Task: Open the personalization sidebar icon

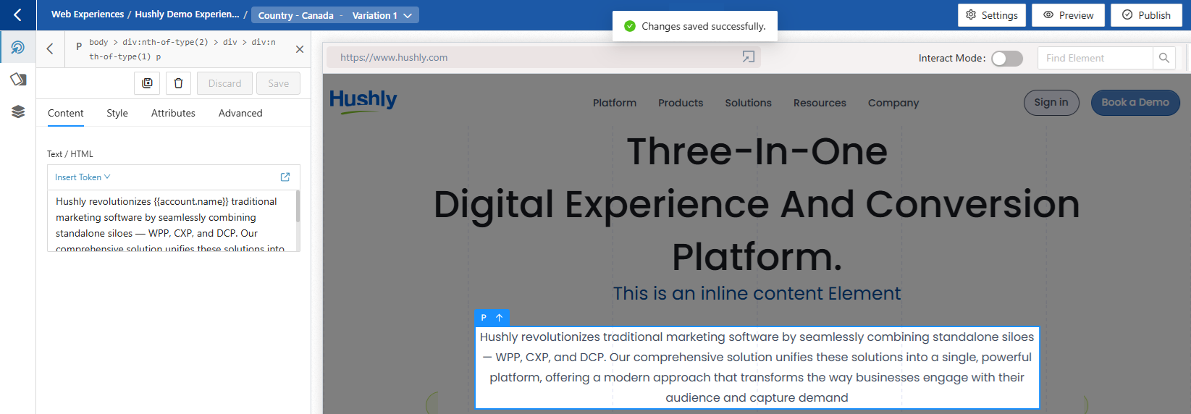Action: [17, 47]
